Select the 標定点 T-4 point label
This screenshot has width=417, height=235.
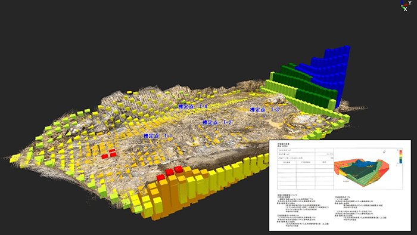pyautogui.click(x=193, y=107)
